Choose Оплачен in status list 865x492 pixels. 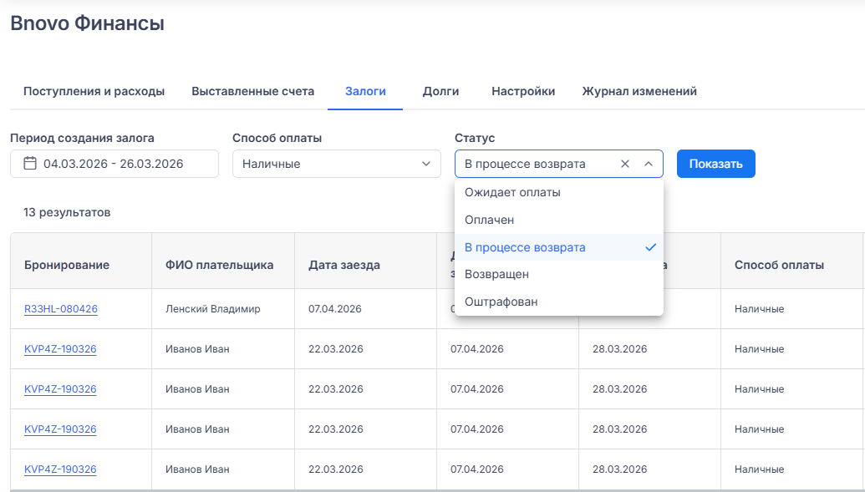click(489, 220)
